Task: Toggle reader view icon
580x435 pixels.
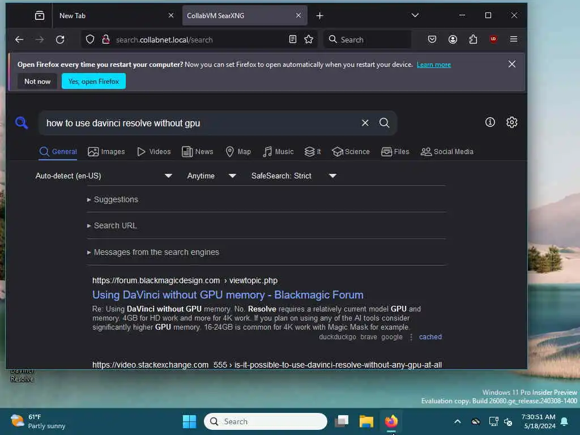Action: pyautogui.click(x=293, y=39)
